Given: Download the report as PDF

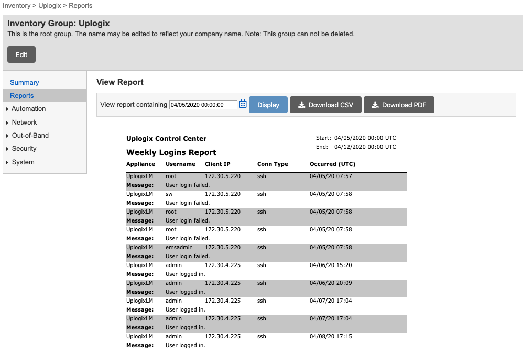Looking at the screenshot, I should [x=399, y=104].
